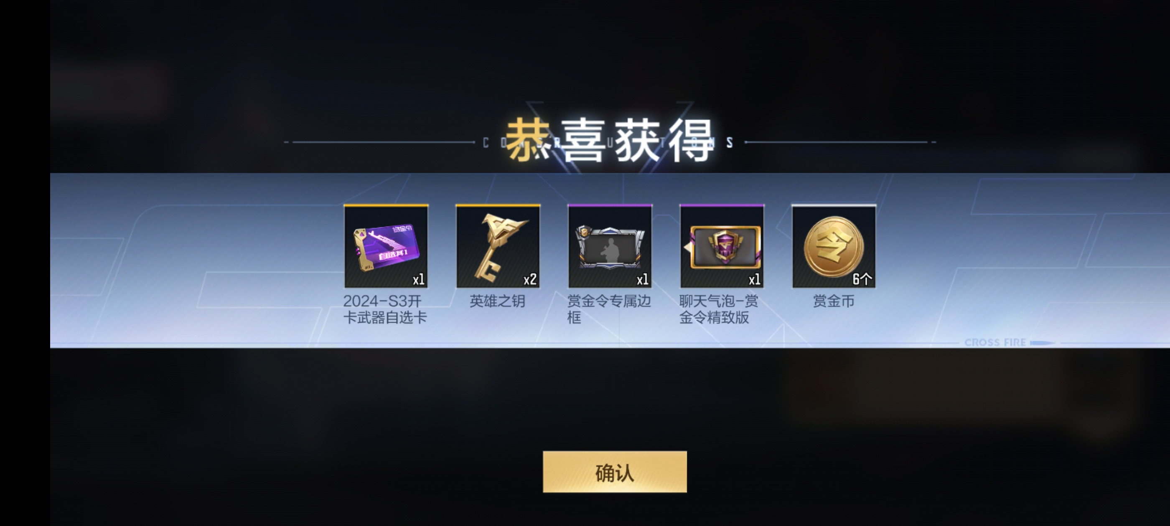
Task: Tap the soldier silhouette inside the frame icon
Action: 610,250
